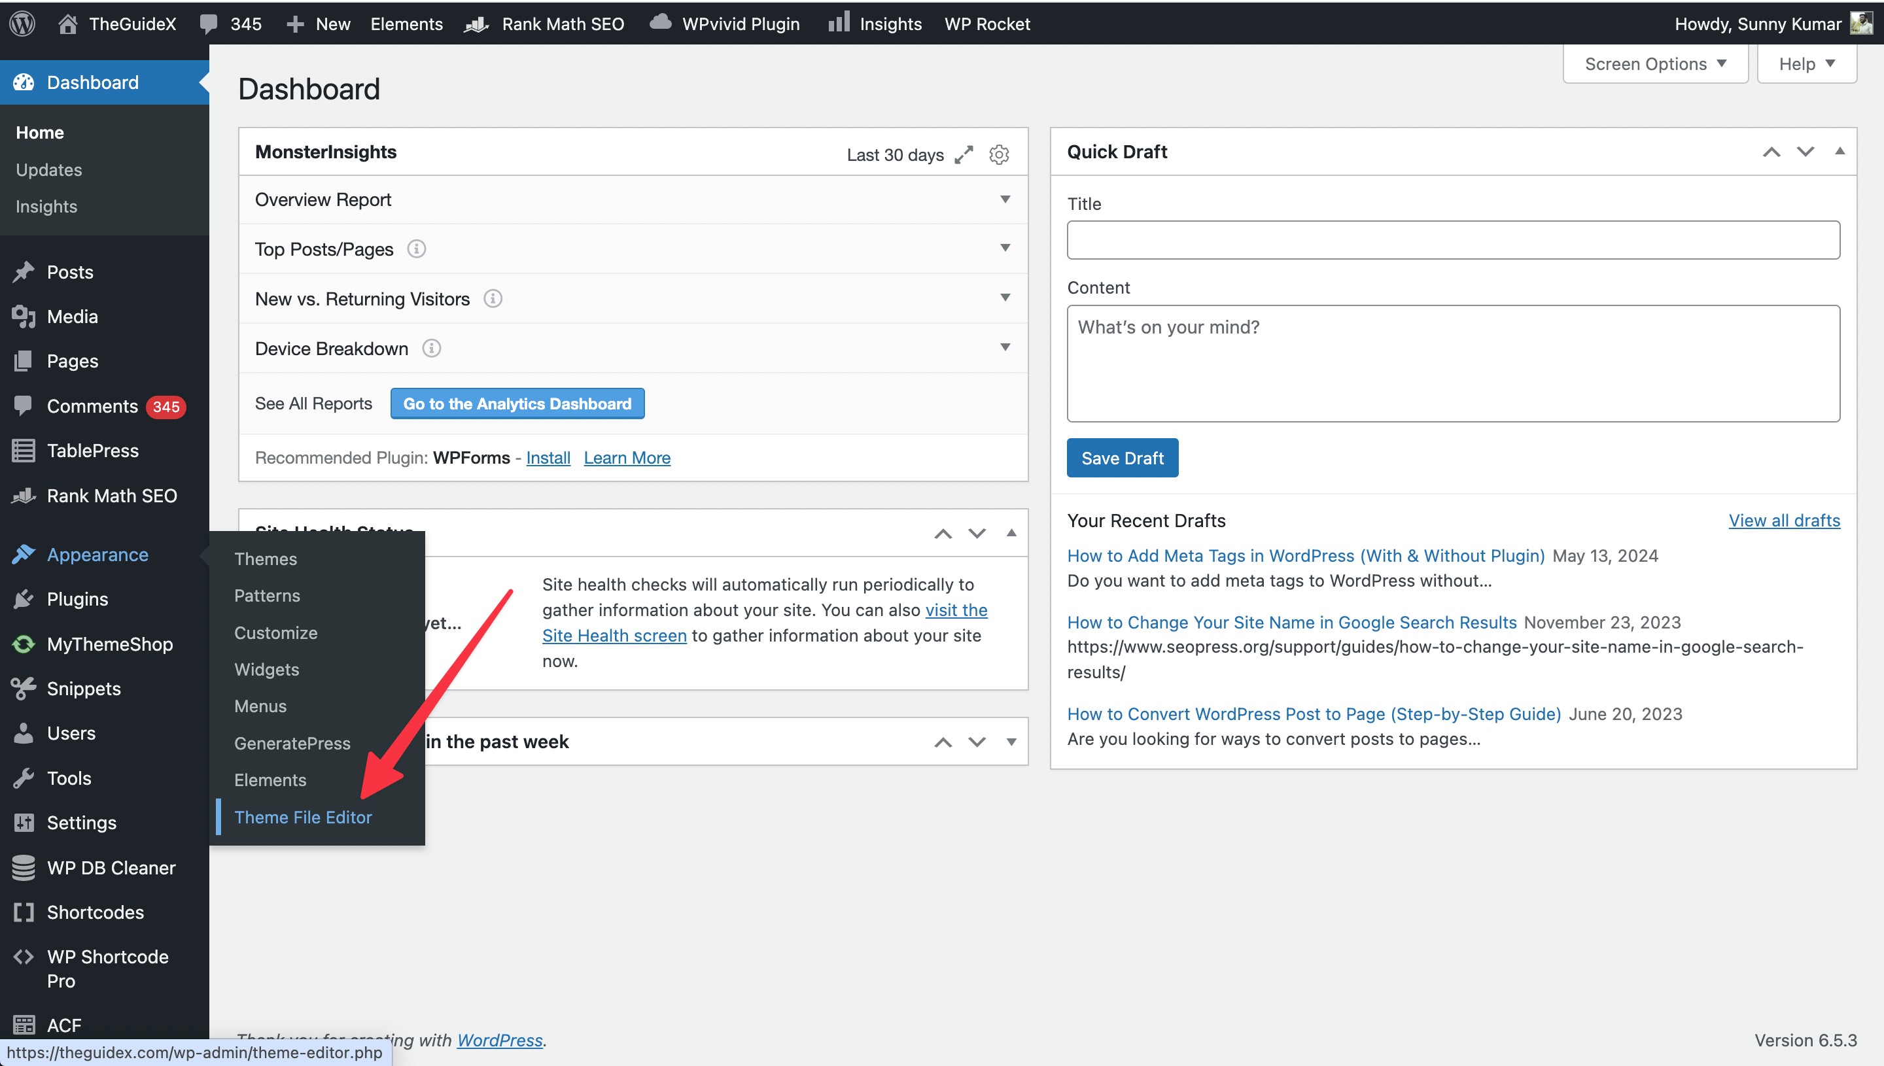Click the Save Draft button
1884x1066 pixels.
point(1122,458)
